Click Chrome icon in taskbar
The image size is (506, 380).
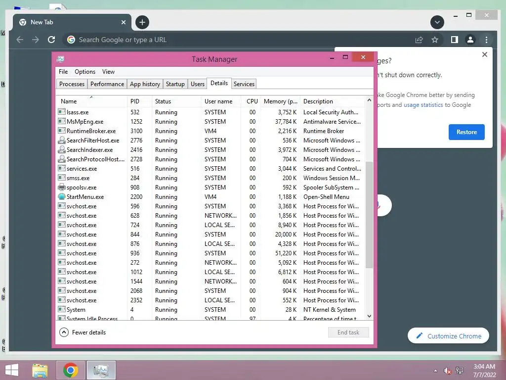(71, 370)
